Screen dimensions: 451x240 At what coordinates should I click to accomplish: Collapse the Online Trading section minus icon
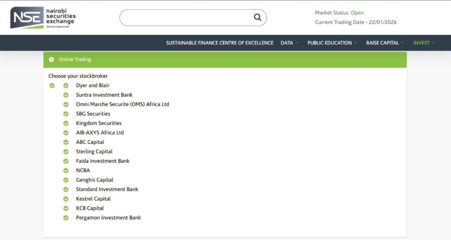[52, 59]
